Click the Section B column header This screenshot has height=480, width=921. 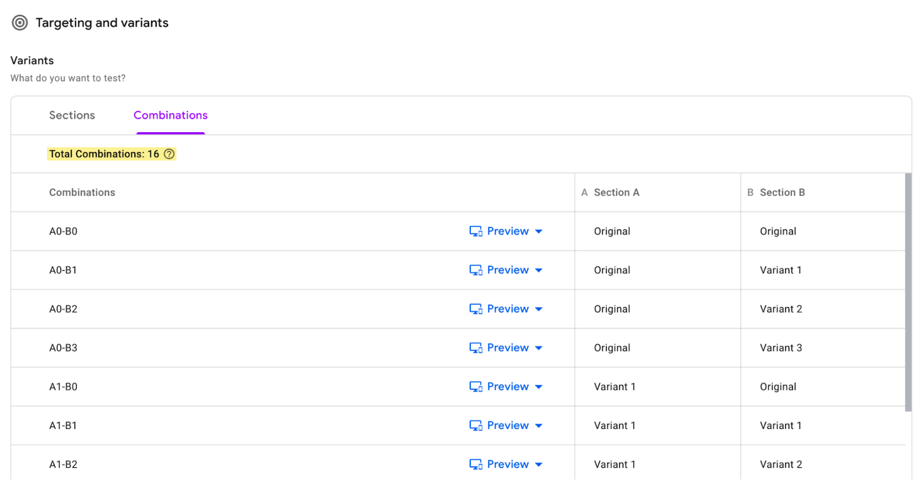point(782,193)
